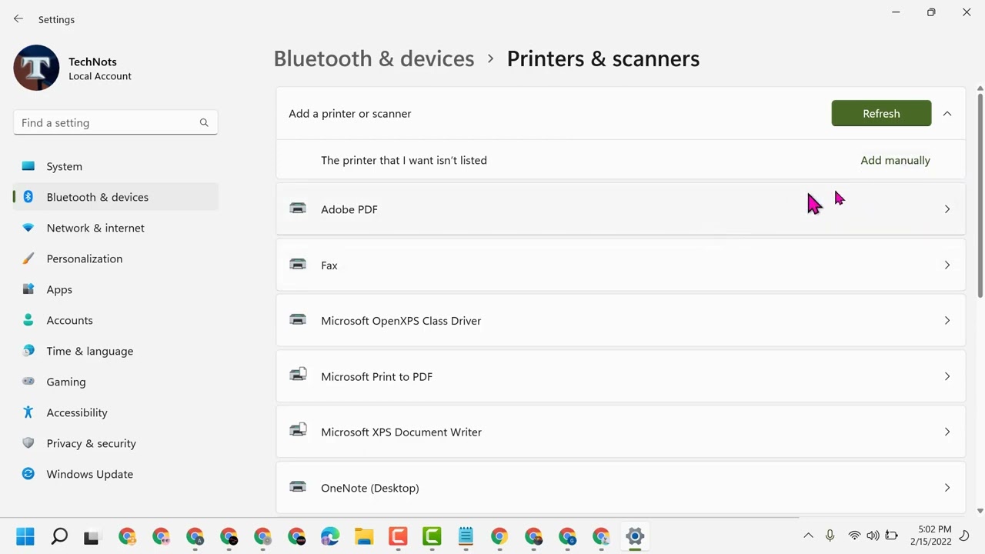Open System settings in the sidebar
This screenshot has height=554, width=985.
point(115,166)
